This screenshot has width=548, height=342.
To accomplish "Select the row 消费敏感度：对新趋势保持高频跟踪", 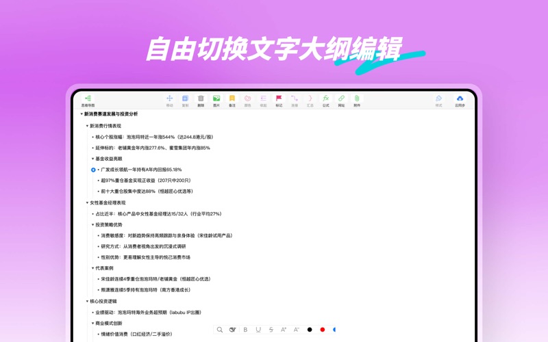I will [x=167, y=235].
